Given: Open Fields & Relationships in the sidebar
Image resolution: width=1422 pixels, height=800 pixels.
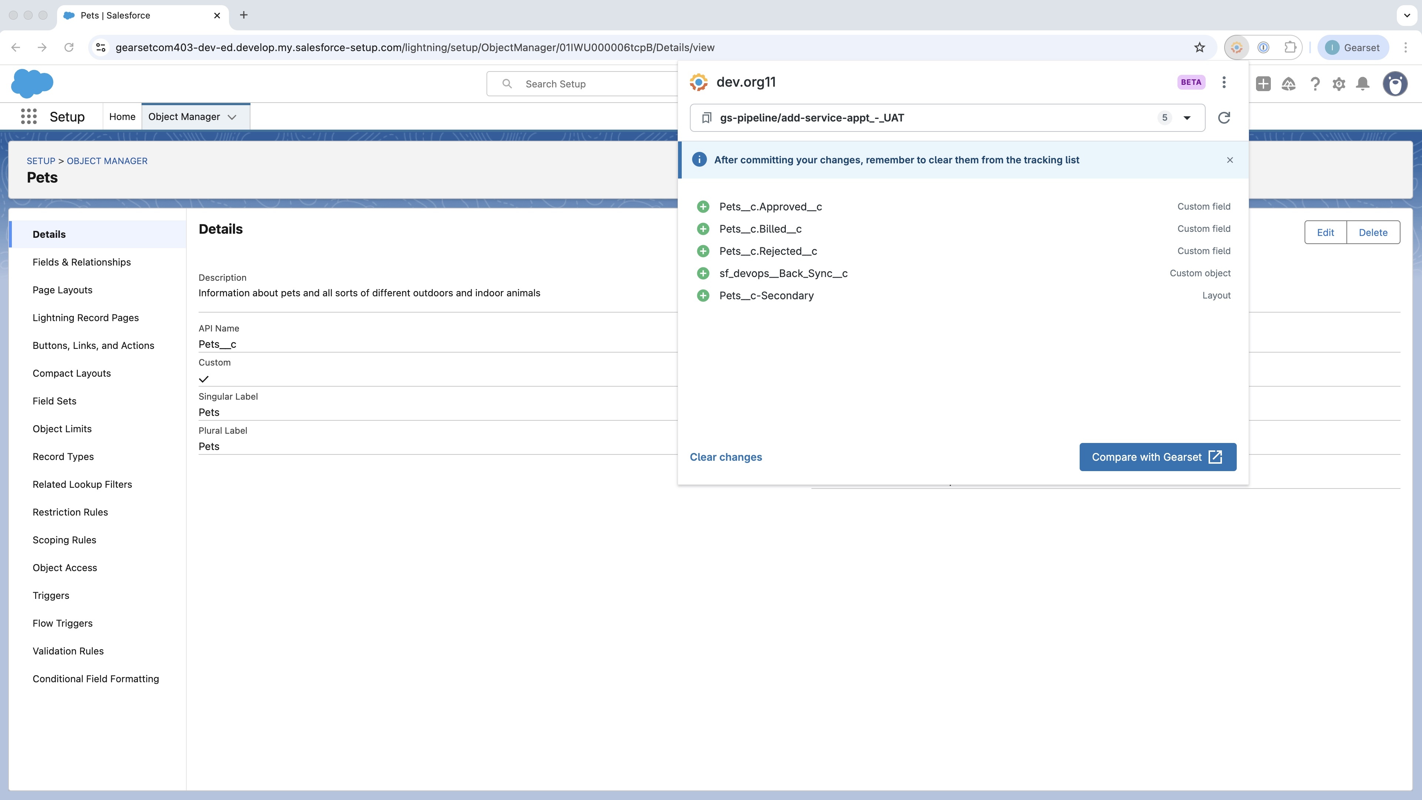Looking at the screenshot, I should (82, 262).
